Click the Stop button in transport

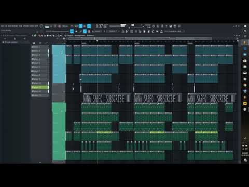[55, 26]
